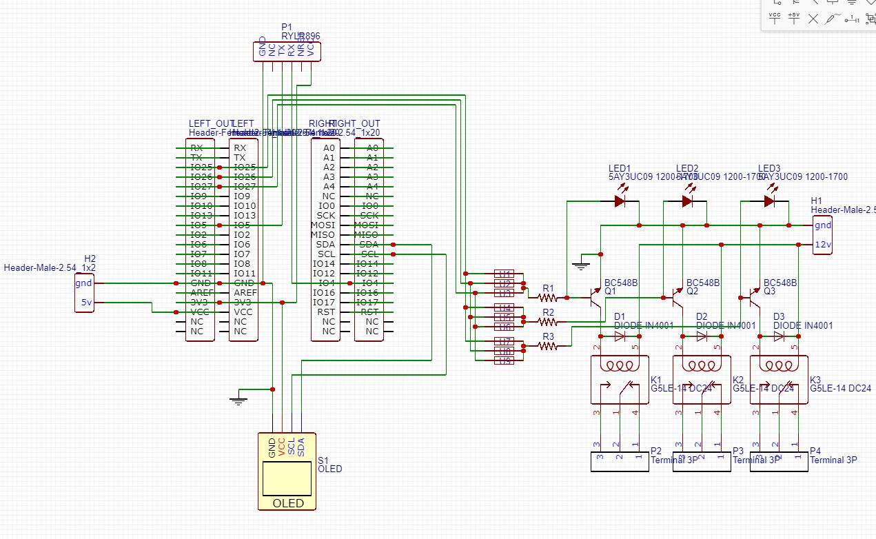Select the OLED display component S1

287,471
